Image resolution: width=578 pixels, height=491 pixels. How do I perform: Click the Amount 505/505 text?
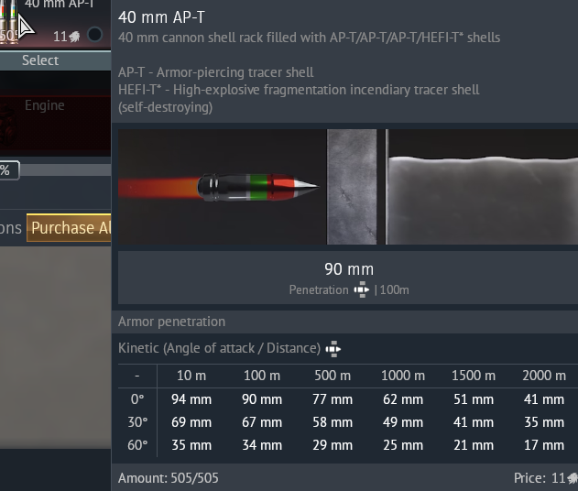point(169,478)
